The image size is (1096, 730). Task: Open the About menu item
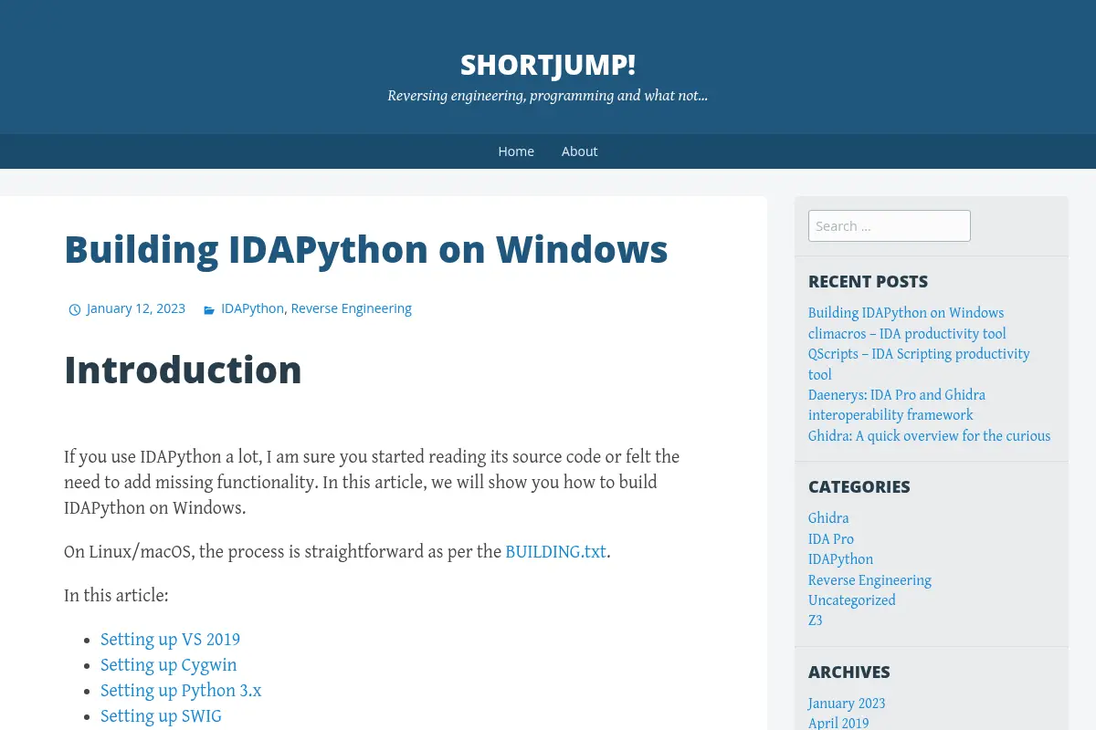[579, 151]
